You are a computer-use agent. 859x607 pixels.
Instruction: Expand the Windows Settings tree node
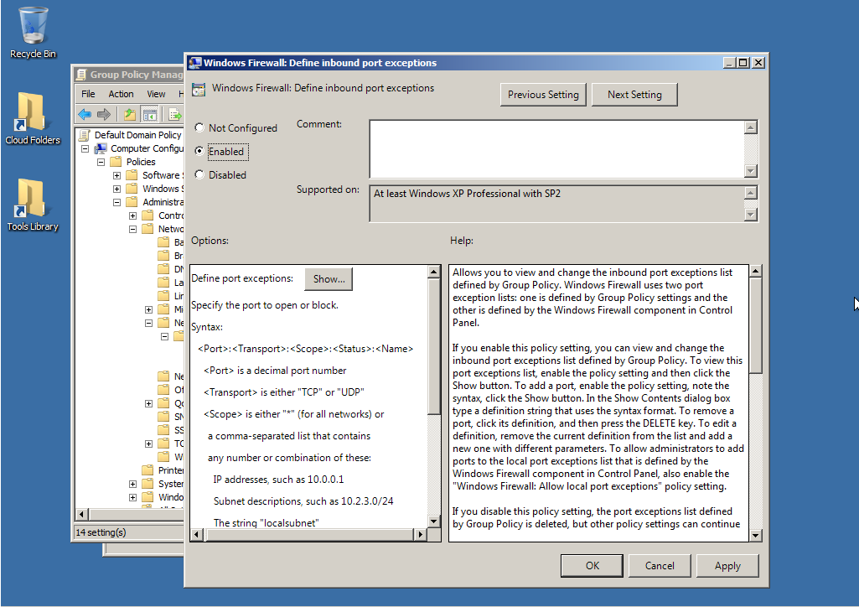[x=116, y=188]
